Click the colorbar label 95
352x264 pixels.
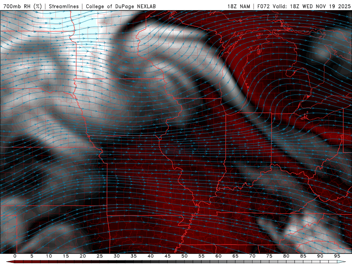point(337,256)
